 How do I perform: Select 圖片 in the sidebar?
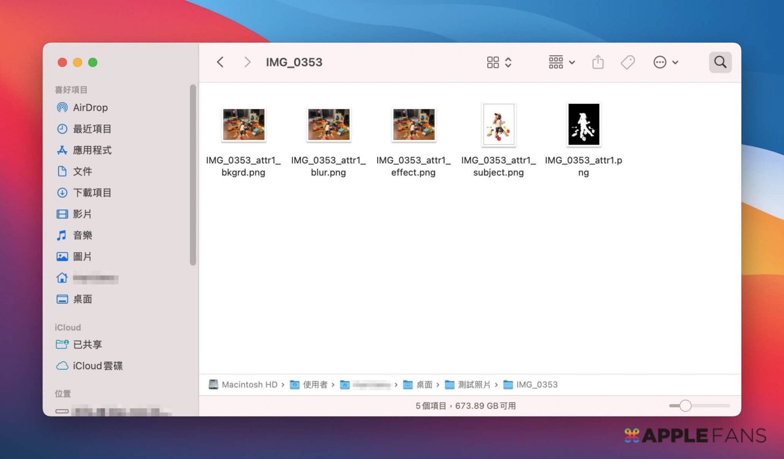(82, 256)
